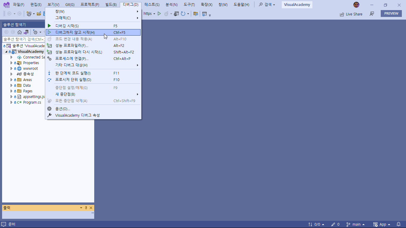
Task: Click the PREVIEW button
Action: pyautogui.click(x=391, y=14)
